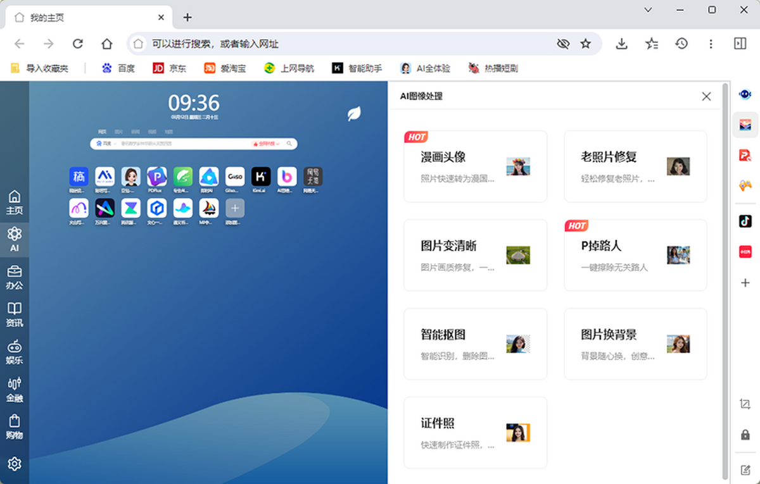Toggle the side panel button in toolbar

click(740, 44)
